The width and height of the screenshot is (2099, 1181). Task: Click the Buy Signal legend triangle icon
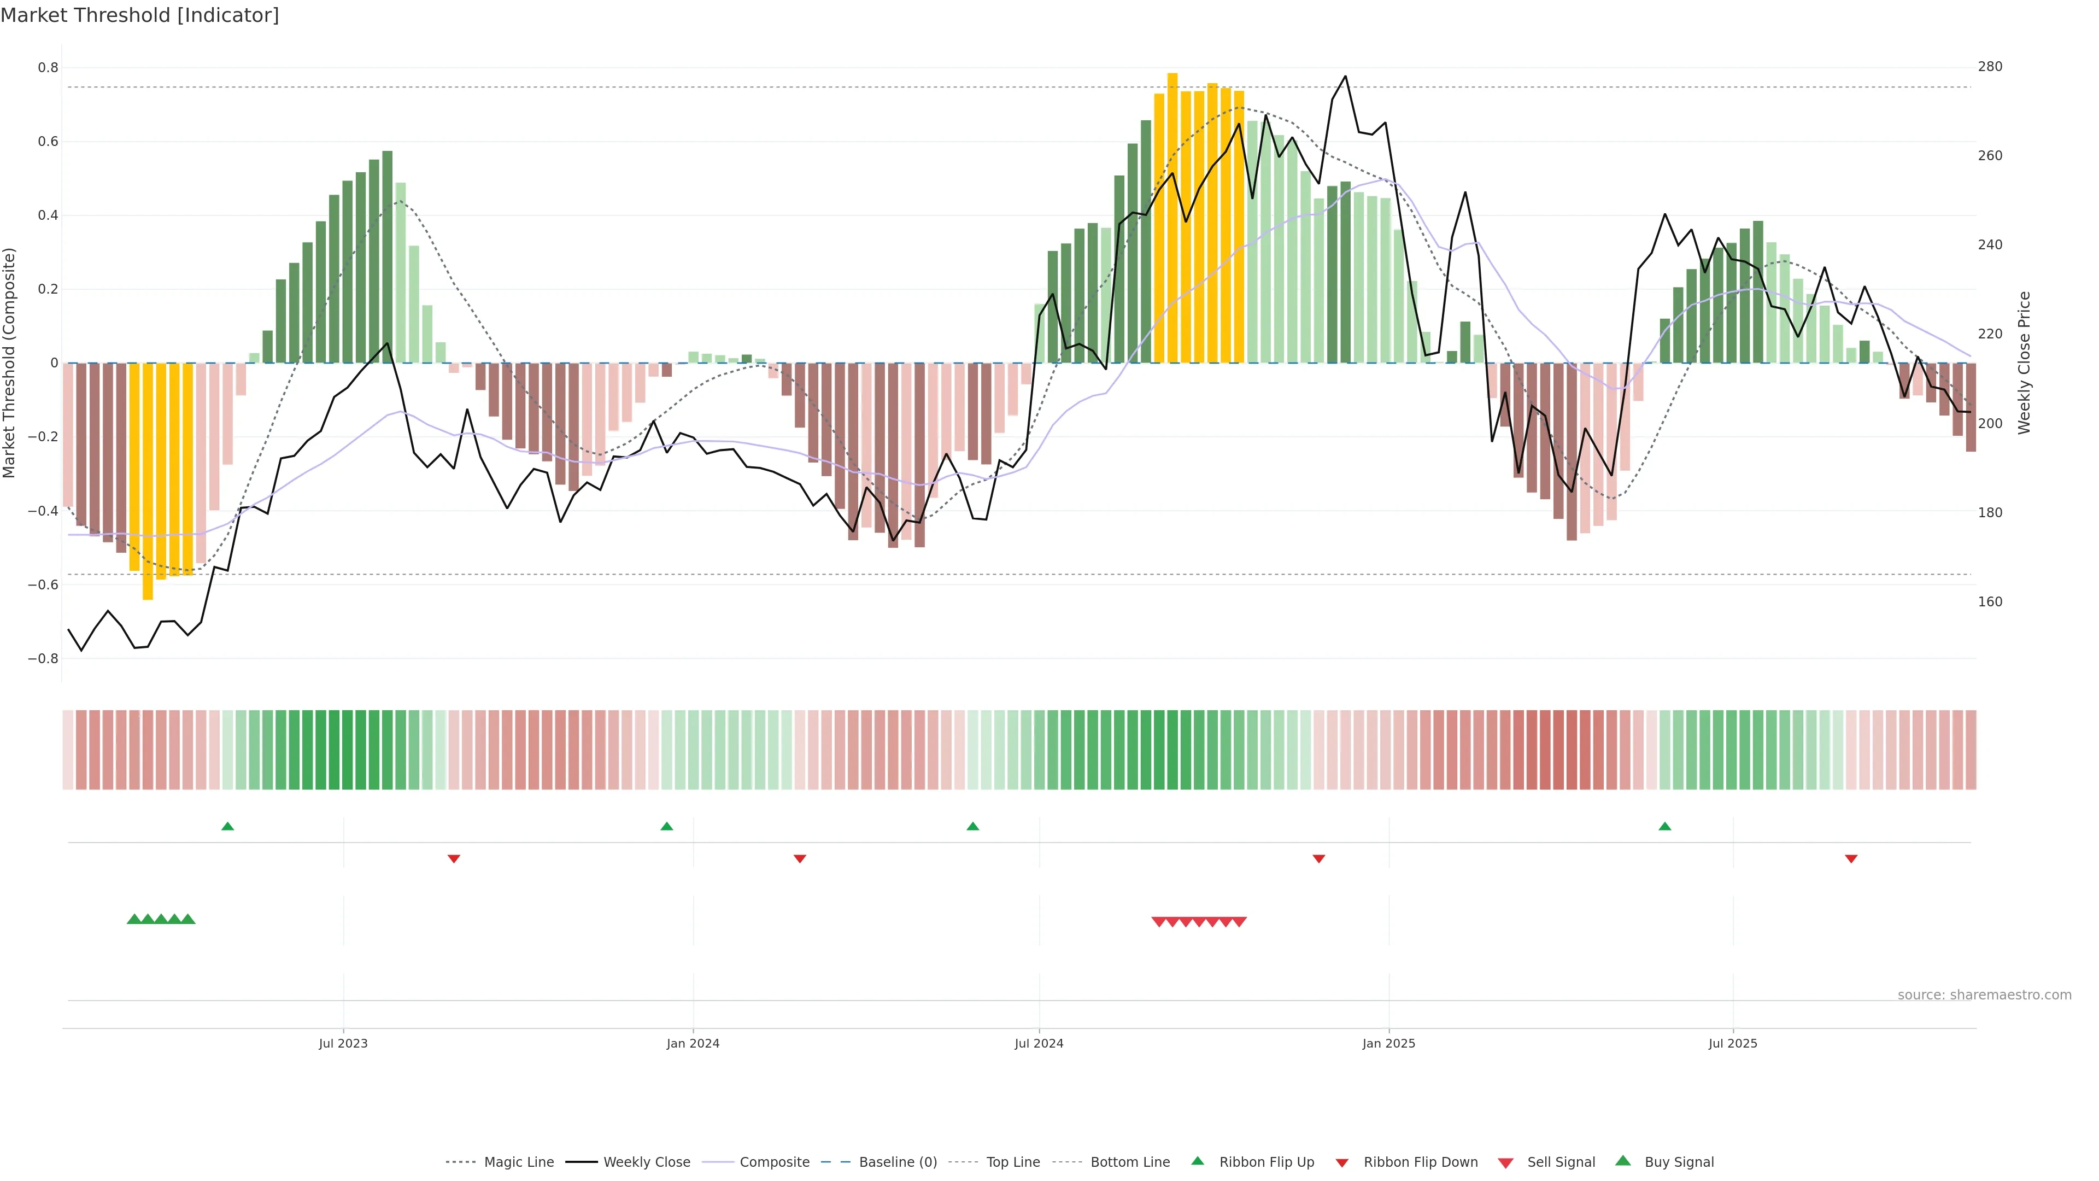1623,1161
